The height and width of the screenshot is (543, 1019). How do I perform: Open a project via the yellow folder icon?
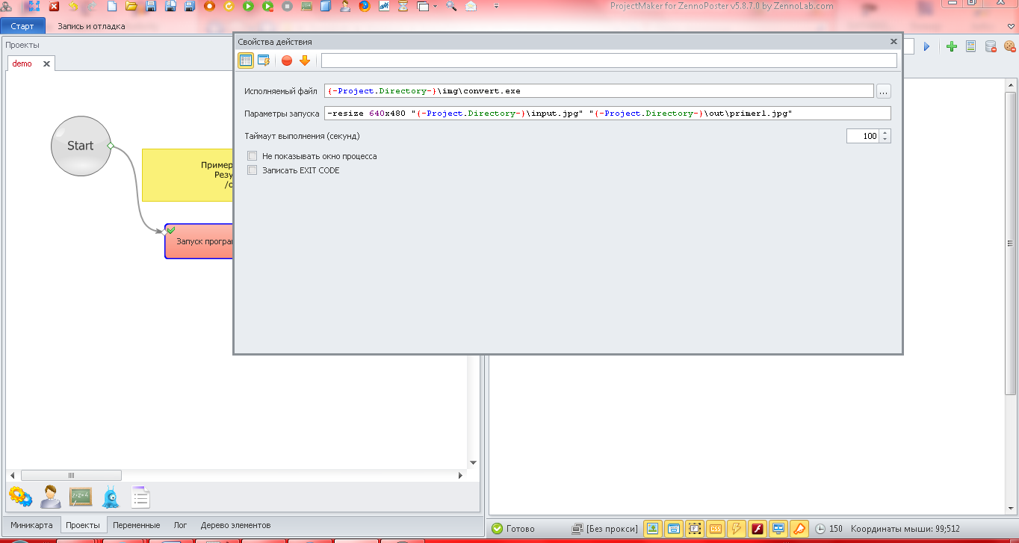[x=131, y=6]
